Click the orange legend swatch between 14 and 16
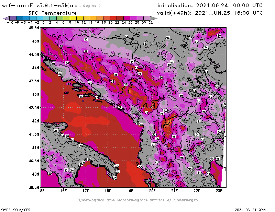Image resolution: width=275 pixels, height=212 pixels. pos(93,19)
